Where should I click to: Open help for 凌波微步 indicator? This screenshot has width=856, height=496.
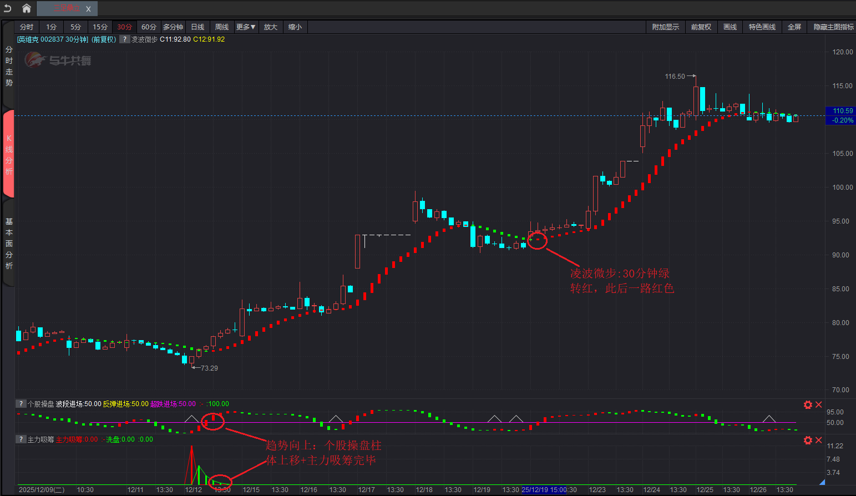coord(125,39)
